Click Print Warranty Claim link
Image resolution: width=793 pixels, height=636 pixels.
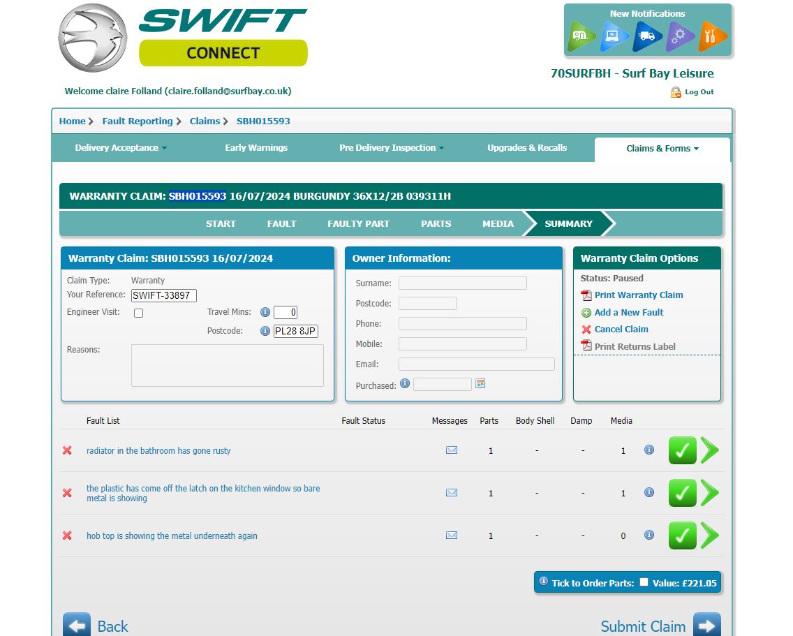tap(638, 295)
